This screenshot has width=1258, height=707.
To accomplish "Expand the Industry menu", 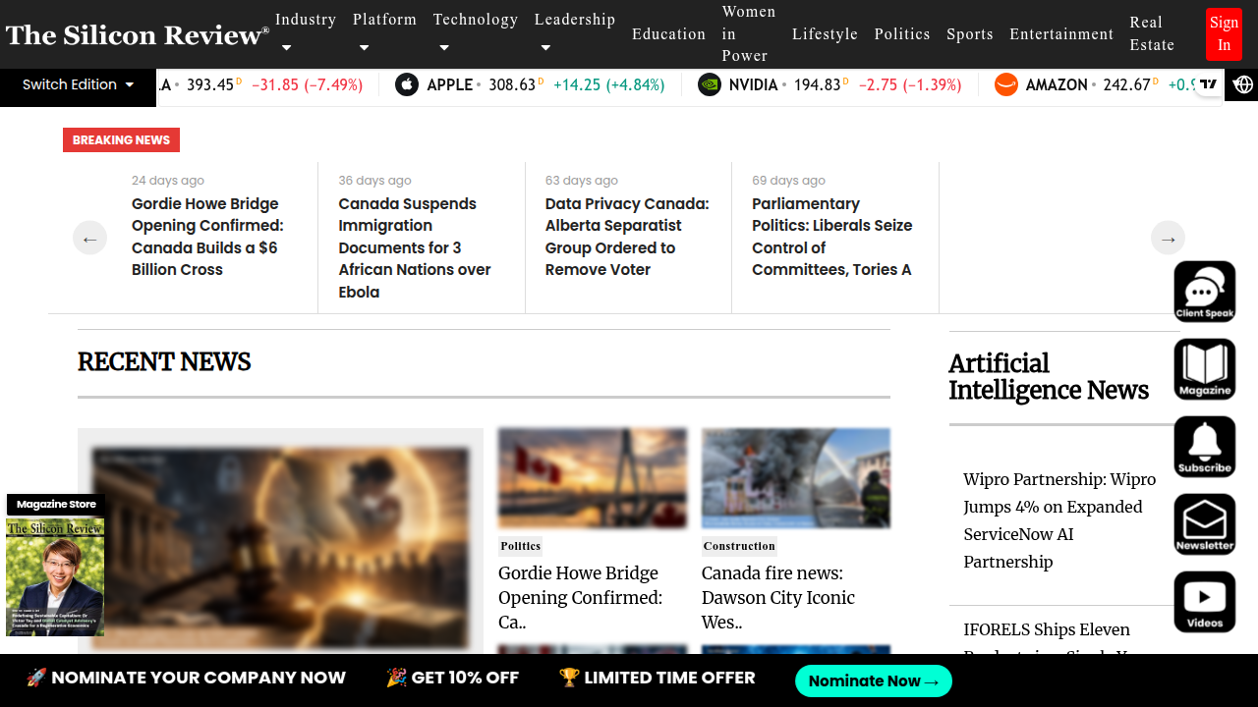I will point(306,33).
